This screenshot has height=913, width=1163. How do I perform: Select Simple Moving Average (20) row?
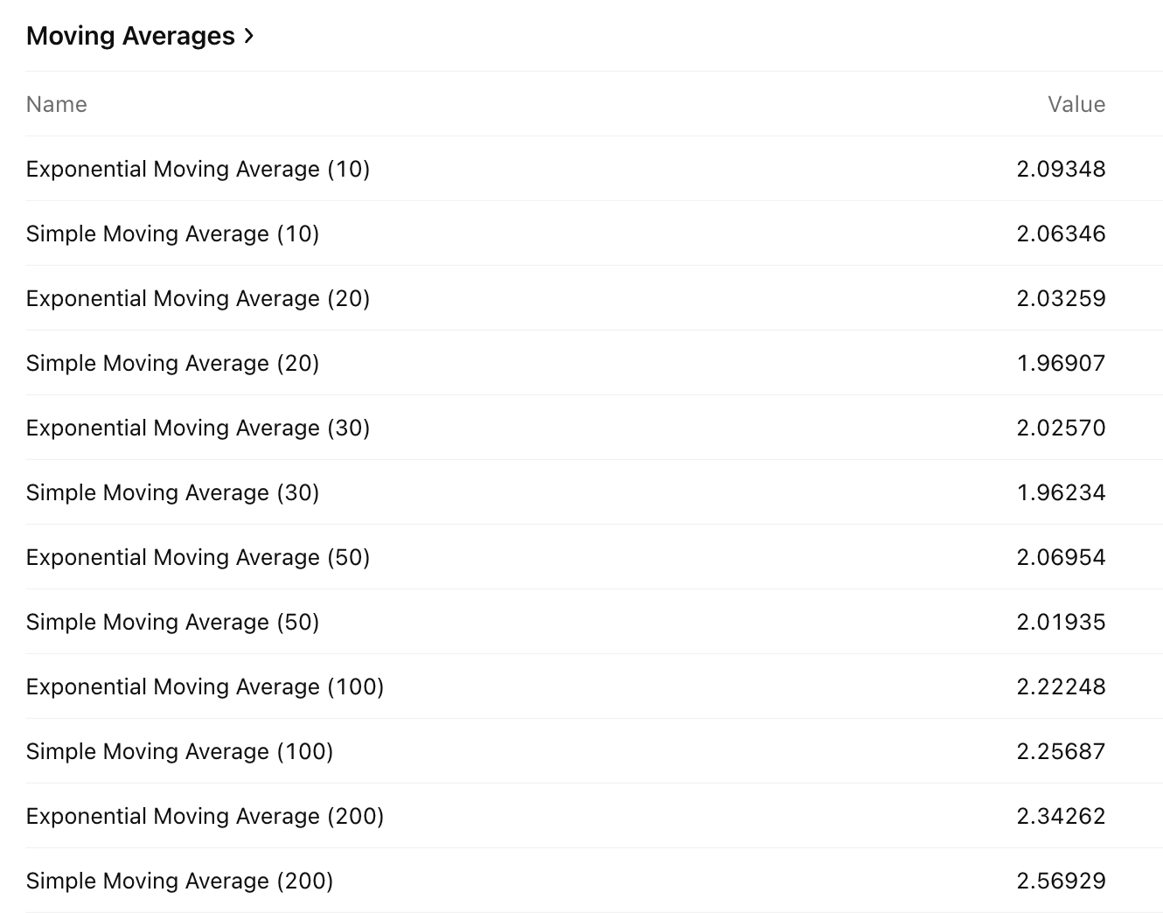pos(595,363)
